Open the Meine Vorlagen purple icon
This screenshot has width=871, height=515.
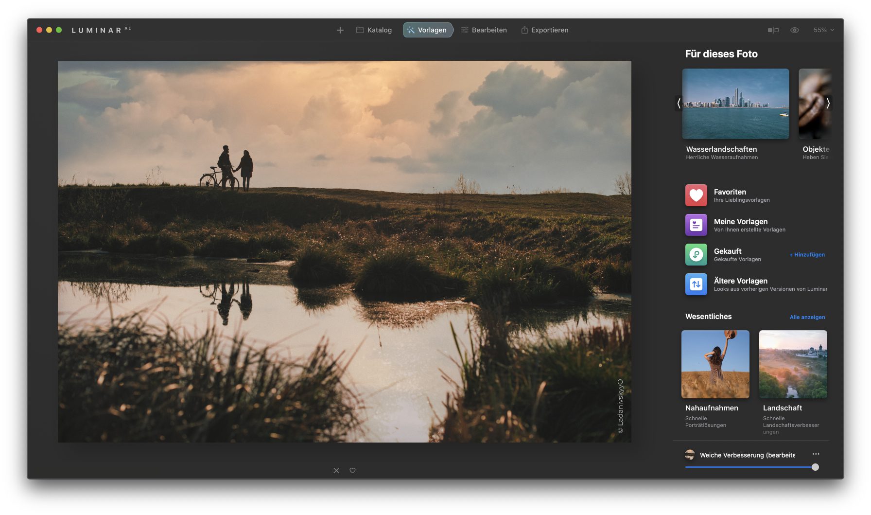[x=696, y=225]
